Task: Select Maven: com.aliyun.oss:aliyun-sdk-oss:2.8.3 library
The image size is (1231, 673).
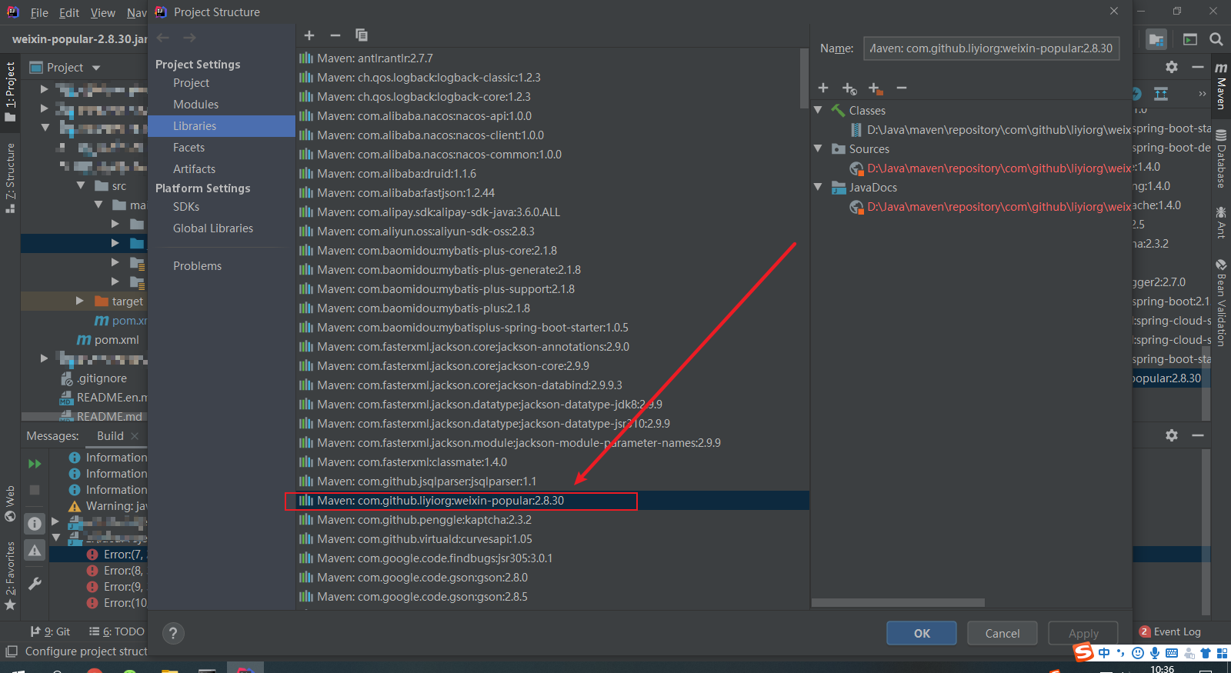Action: tap(552, 231)
